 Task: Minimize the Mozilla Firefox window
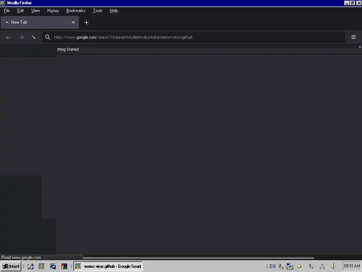tap(347, 3)
